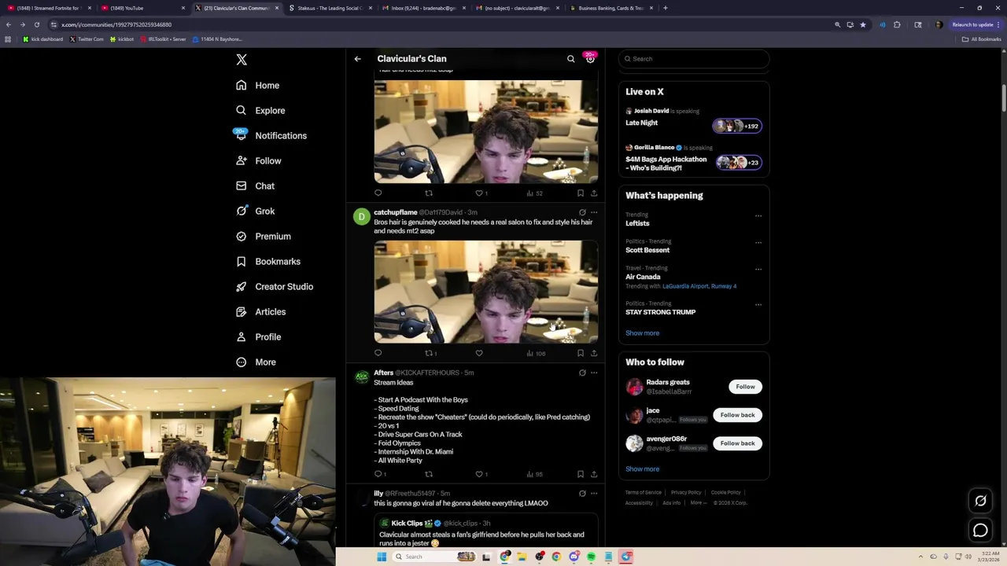The image size is (1007, 566).
Task: Open Follow in sidebar
Action: [259, 160]
